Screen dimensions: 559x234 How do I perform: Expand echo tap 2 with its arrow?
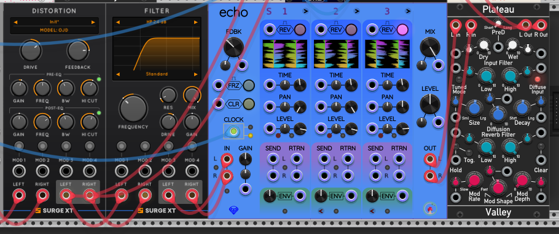coord(357,12)
